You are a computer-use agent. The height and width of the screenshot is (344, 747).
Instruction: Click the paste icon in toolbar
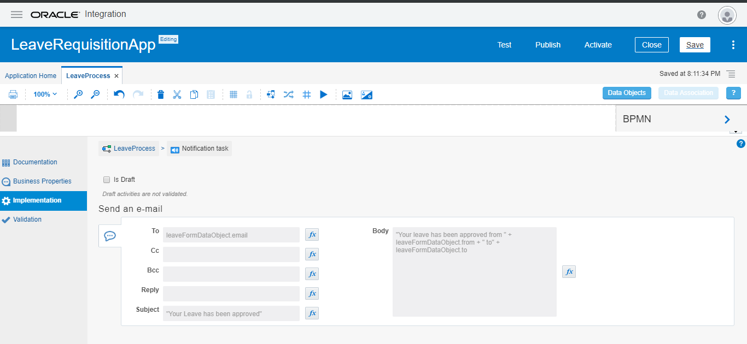pos(211,94)
